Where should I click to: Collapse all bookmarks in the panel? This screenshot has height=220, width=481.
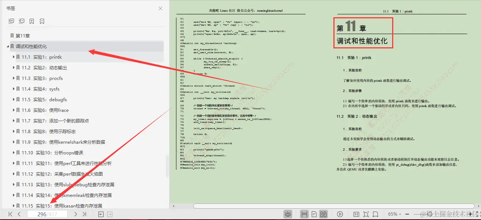point(21,21)
